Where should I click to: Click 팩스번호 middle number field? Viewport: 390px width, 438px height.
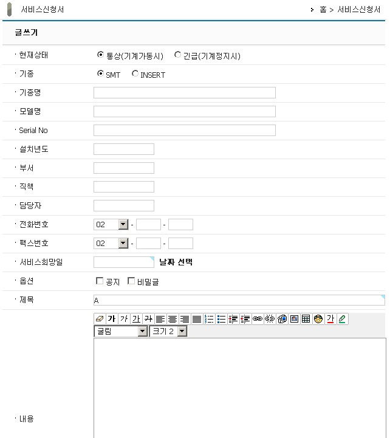(148, 244)
